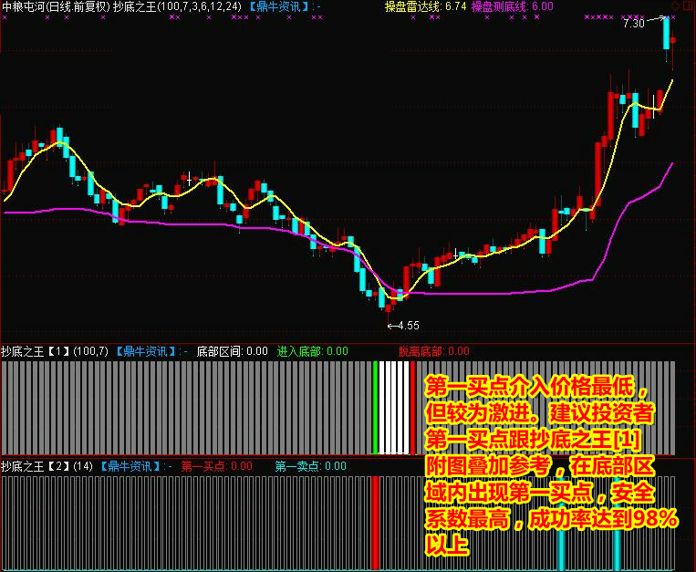This screenshot has width=696, height=572.
Task: Click the red 第一买点 bar in 抄底之王【2】 panel
Action: click(375, 523)
